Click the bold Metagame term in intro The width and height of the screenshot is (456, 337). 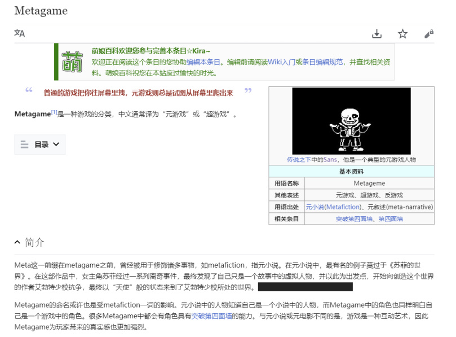click(x=33, y=114)
